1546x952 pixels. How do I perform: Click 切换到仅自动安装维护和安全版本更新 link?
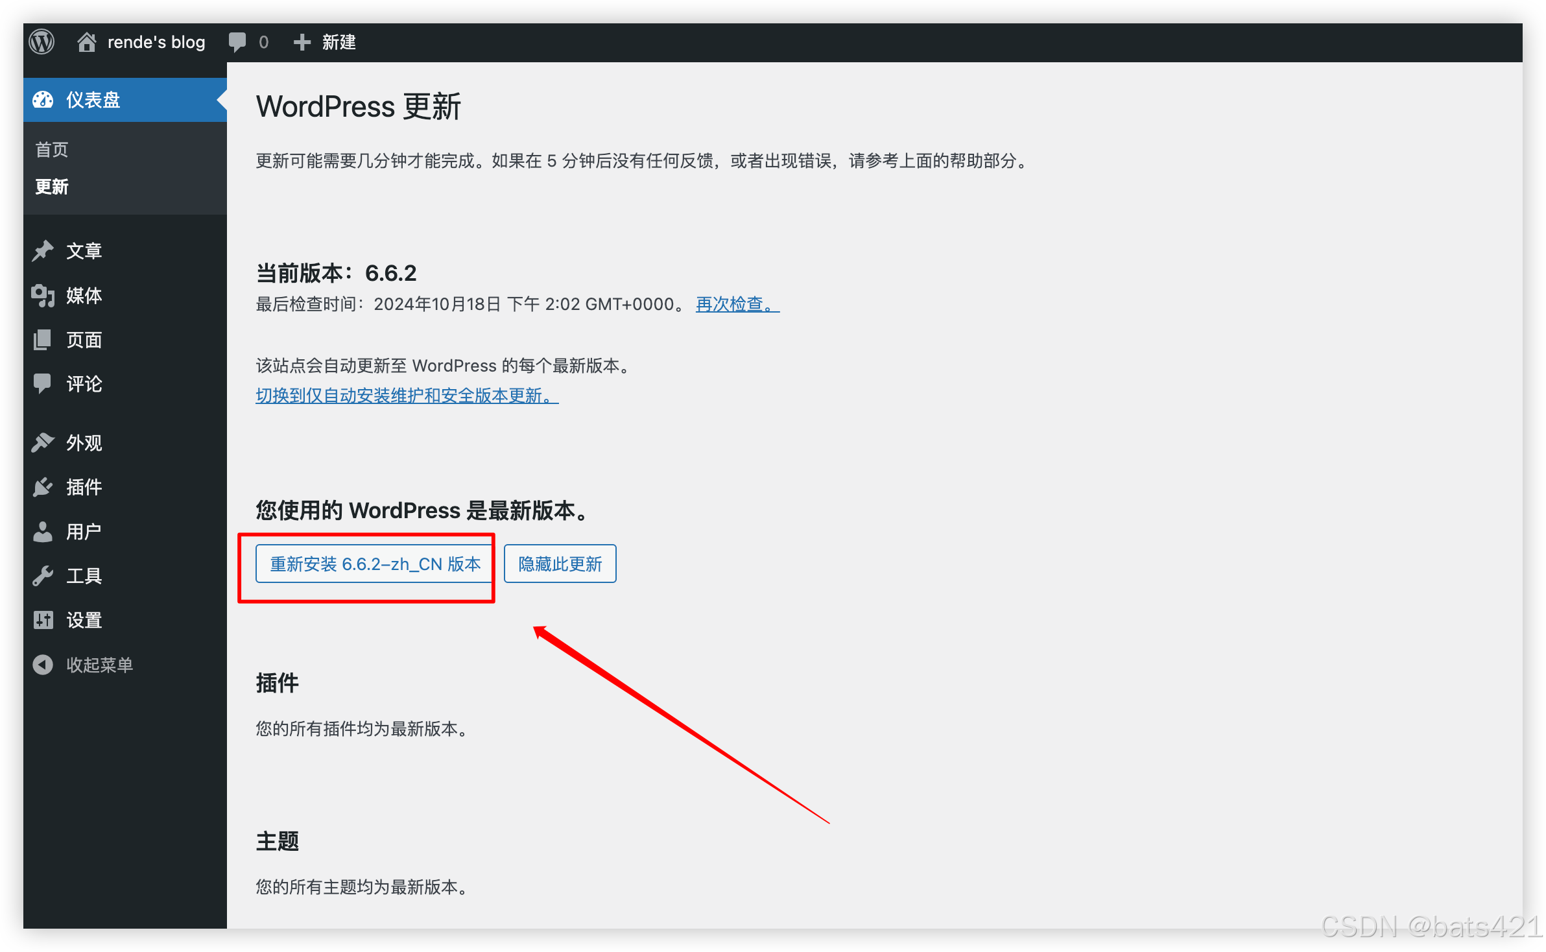point(407,396)
